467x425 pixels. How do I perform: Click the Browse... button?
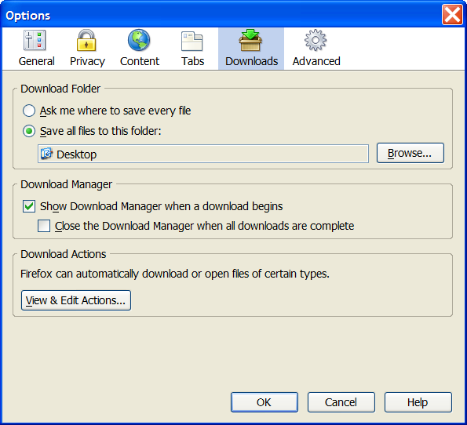click(410, 153)
